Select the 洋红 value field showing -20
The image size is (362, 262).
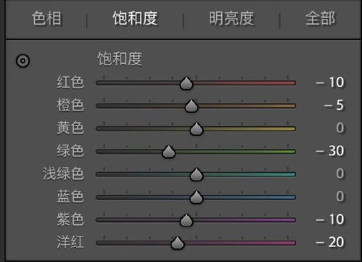pos(329,242)
